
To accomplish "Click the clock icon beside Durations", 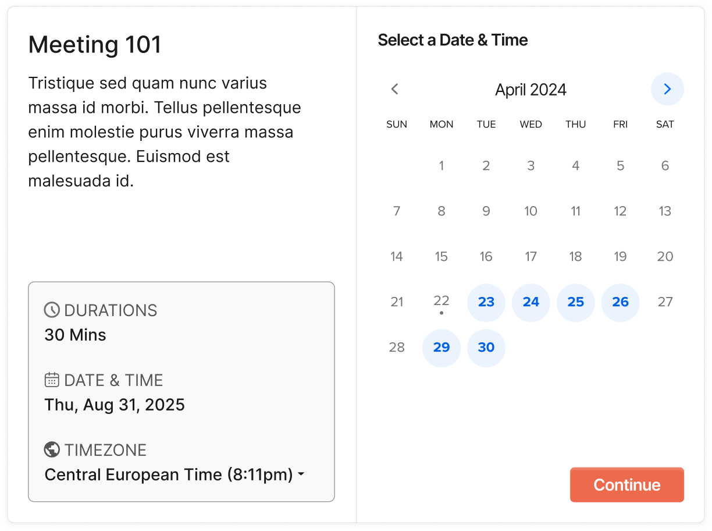I will [x=52, y=310].
